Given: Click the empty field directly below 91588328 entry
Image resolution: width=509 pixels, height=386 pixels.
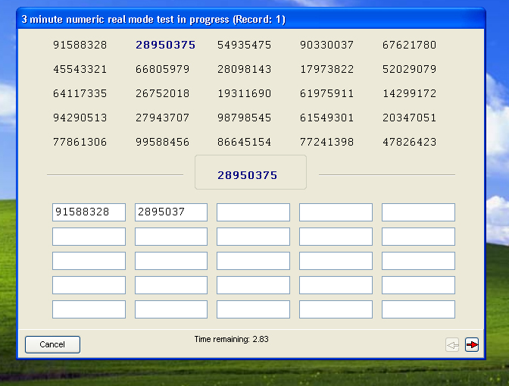Looking at the screenshot, I should point(89,237).
